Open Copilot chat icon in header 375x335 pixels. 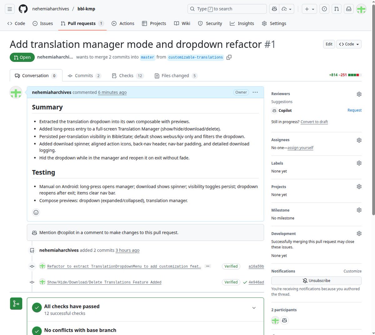tap(274, 9)
